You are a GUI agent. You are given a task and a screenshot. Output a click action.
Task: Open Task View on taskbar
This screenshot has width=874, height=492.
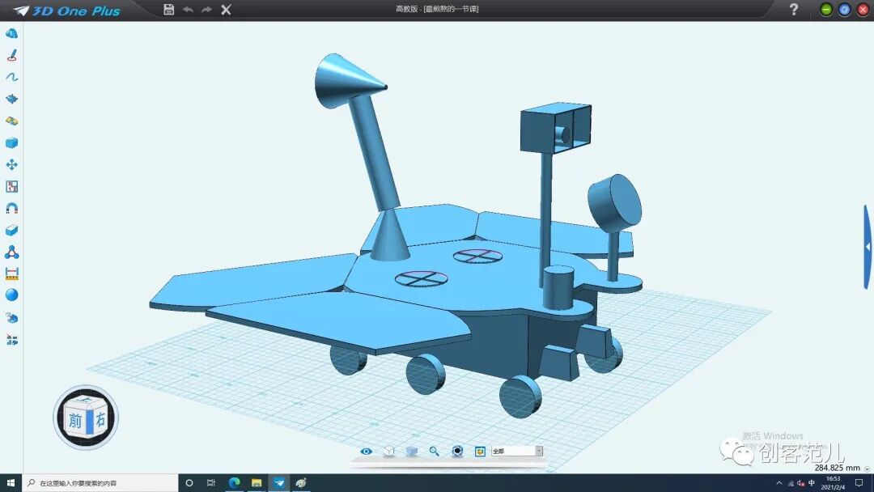click(x=211, y=483)
